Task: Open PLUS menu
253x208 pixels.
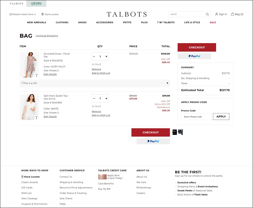Action: 144,22
